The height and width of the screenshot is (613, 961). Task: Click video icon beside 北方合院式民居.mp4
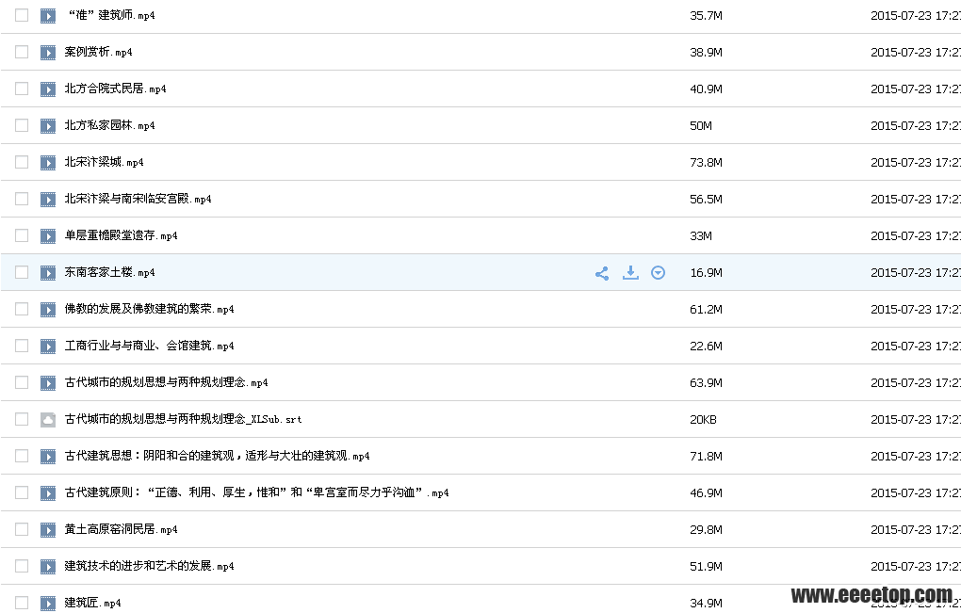(48, 89)
